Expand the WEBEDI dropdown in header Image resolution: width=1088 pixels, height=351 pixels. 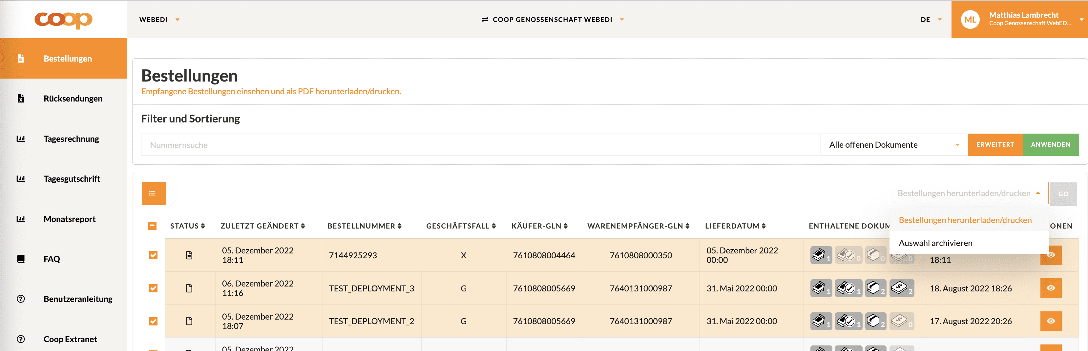[160, 19]
